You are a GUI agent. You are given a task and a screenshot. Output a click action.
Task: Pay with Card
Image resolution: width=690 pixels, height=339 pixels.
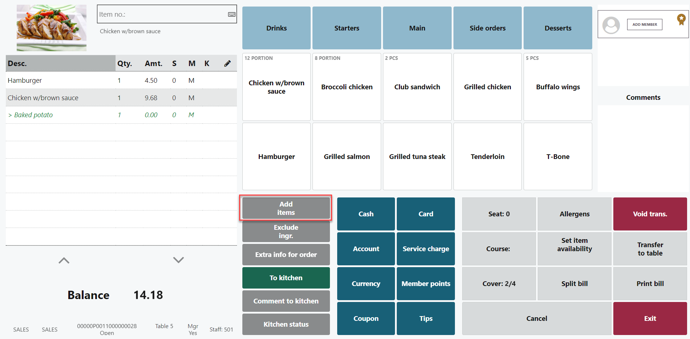[x=425, y=214]
